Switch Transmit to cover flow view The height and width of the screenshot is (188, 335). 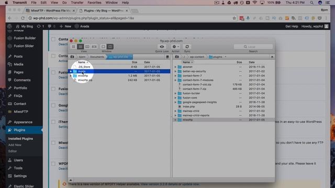pyautogui.click(x=94, y=46)
